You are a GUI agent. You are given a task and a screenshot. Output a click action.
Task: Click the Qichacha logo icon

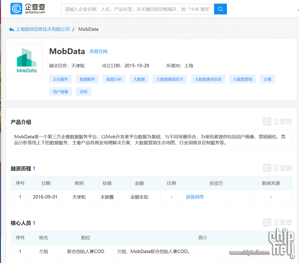click(x=16, y=9)
